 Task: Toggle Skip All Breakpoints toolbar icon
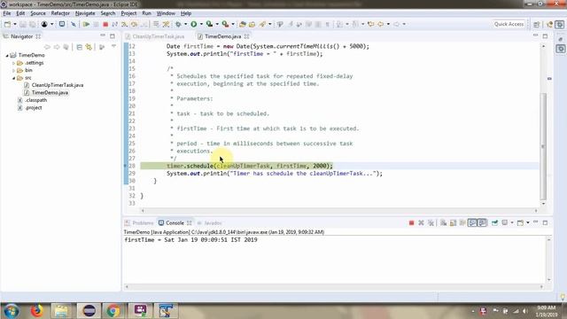74,24
